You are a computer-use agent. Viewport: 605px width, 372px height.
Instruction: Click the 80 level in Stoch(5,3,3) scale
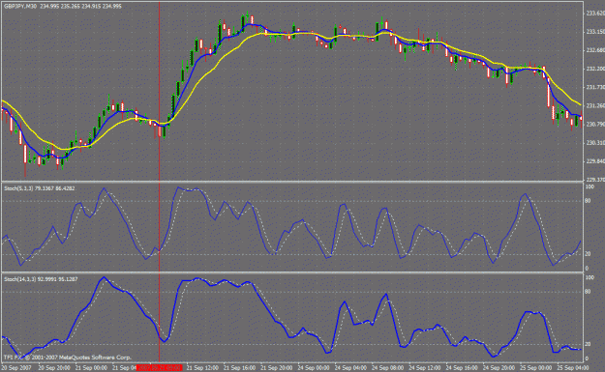[588, 201]
